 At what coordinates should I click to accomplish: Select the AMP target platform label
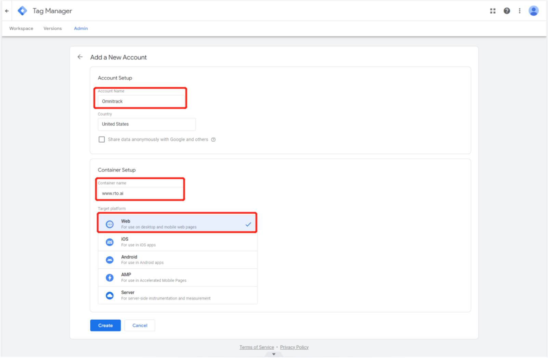(126, 274)
